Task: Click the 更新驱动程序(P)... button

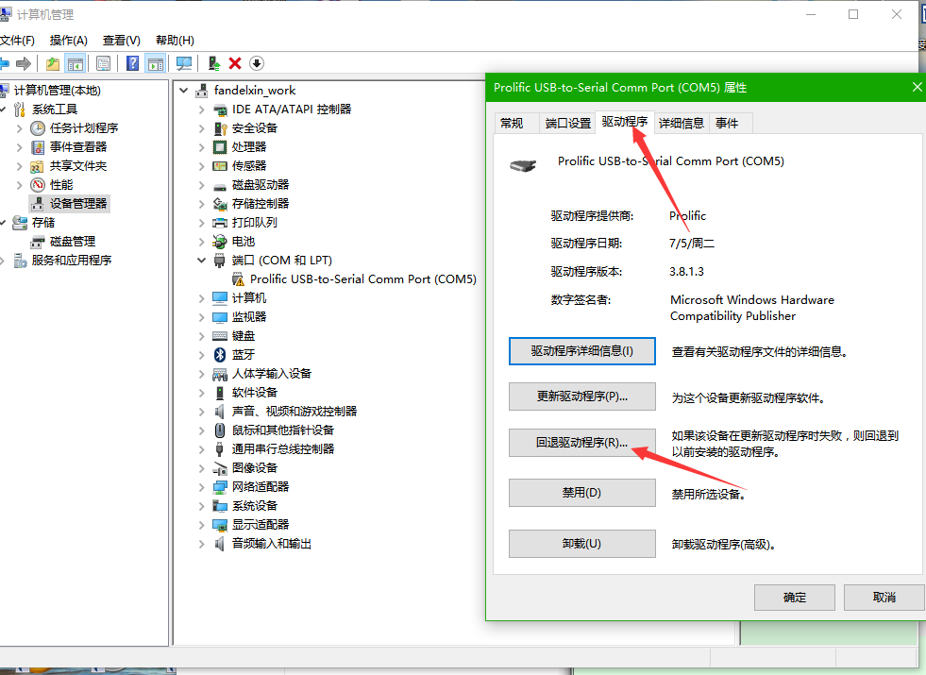Action: (x=581, y=397)
